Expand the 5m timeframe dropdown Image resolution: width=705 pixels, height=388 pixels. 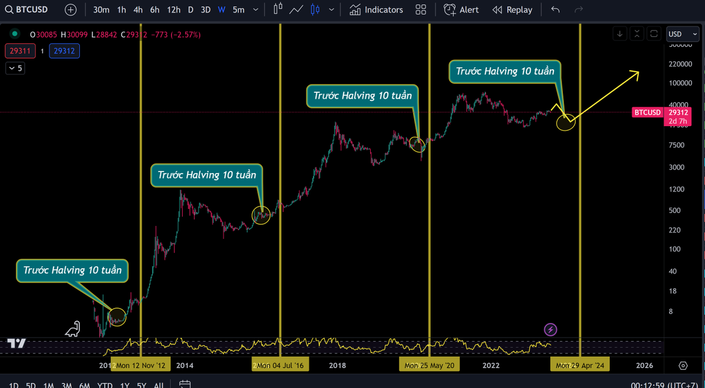point(255,9)
